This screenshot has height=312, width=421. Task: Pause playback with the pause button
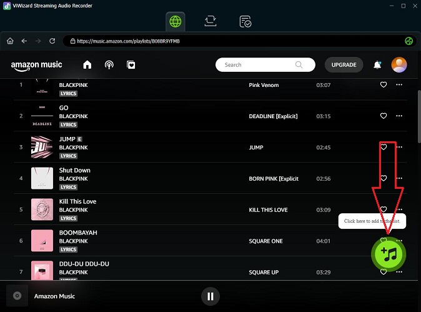(x=210, y=296)
